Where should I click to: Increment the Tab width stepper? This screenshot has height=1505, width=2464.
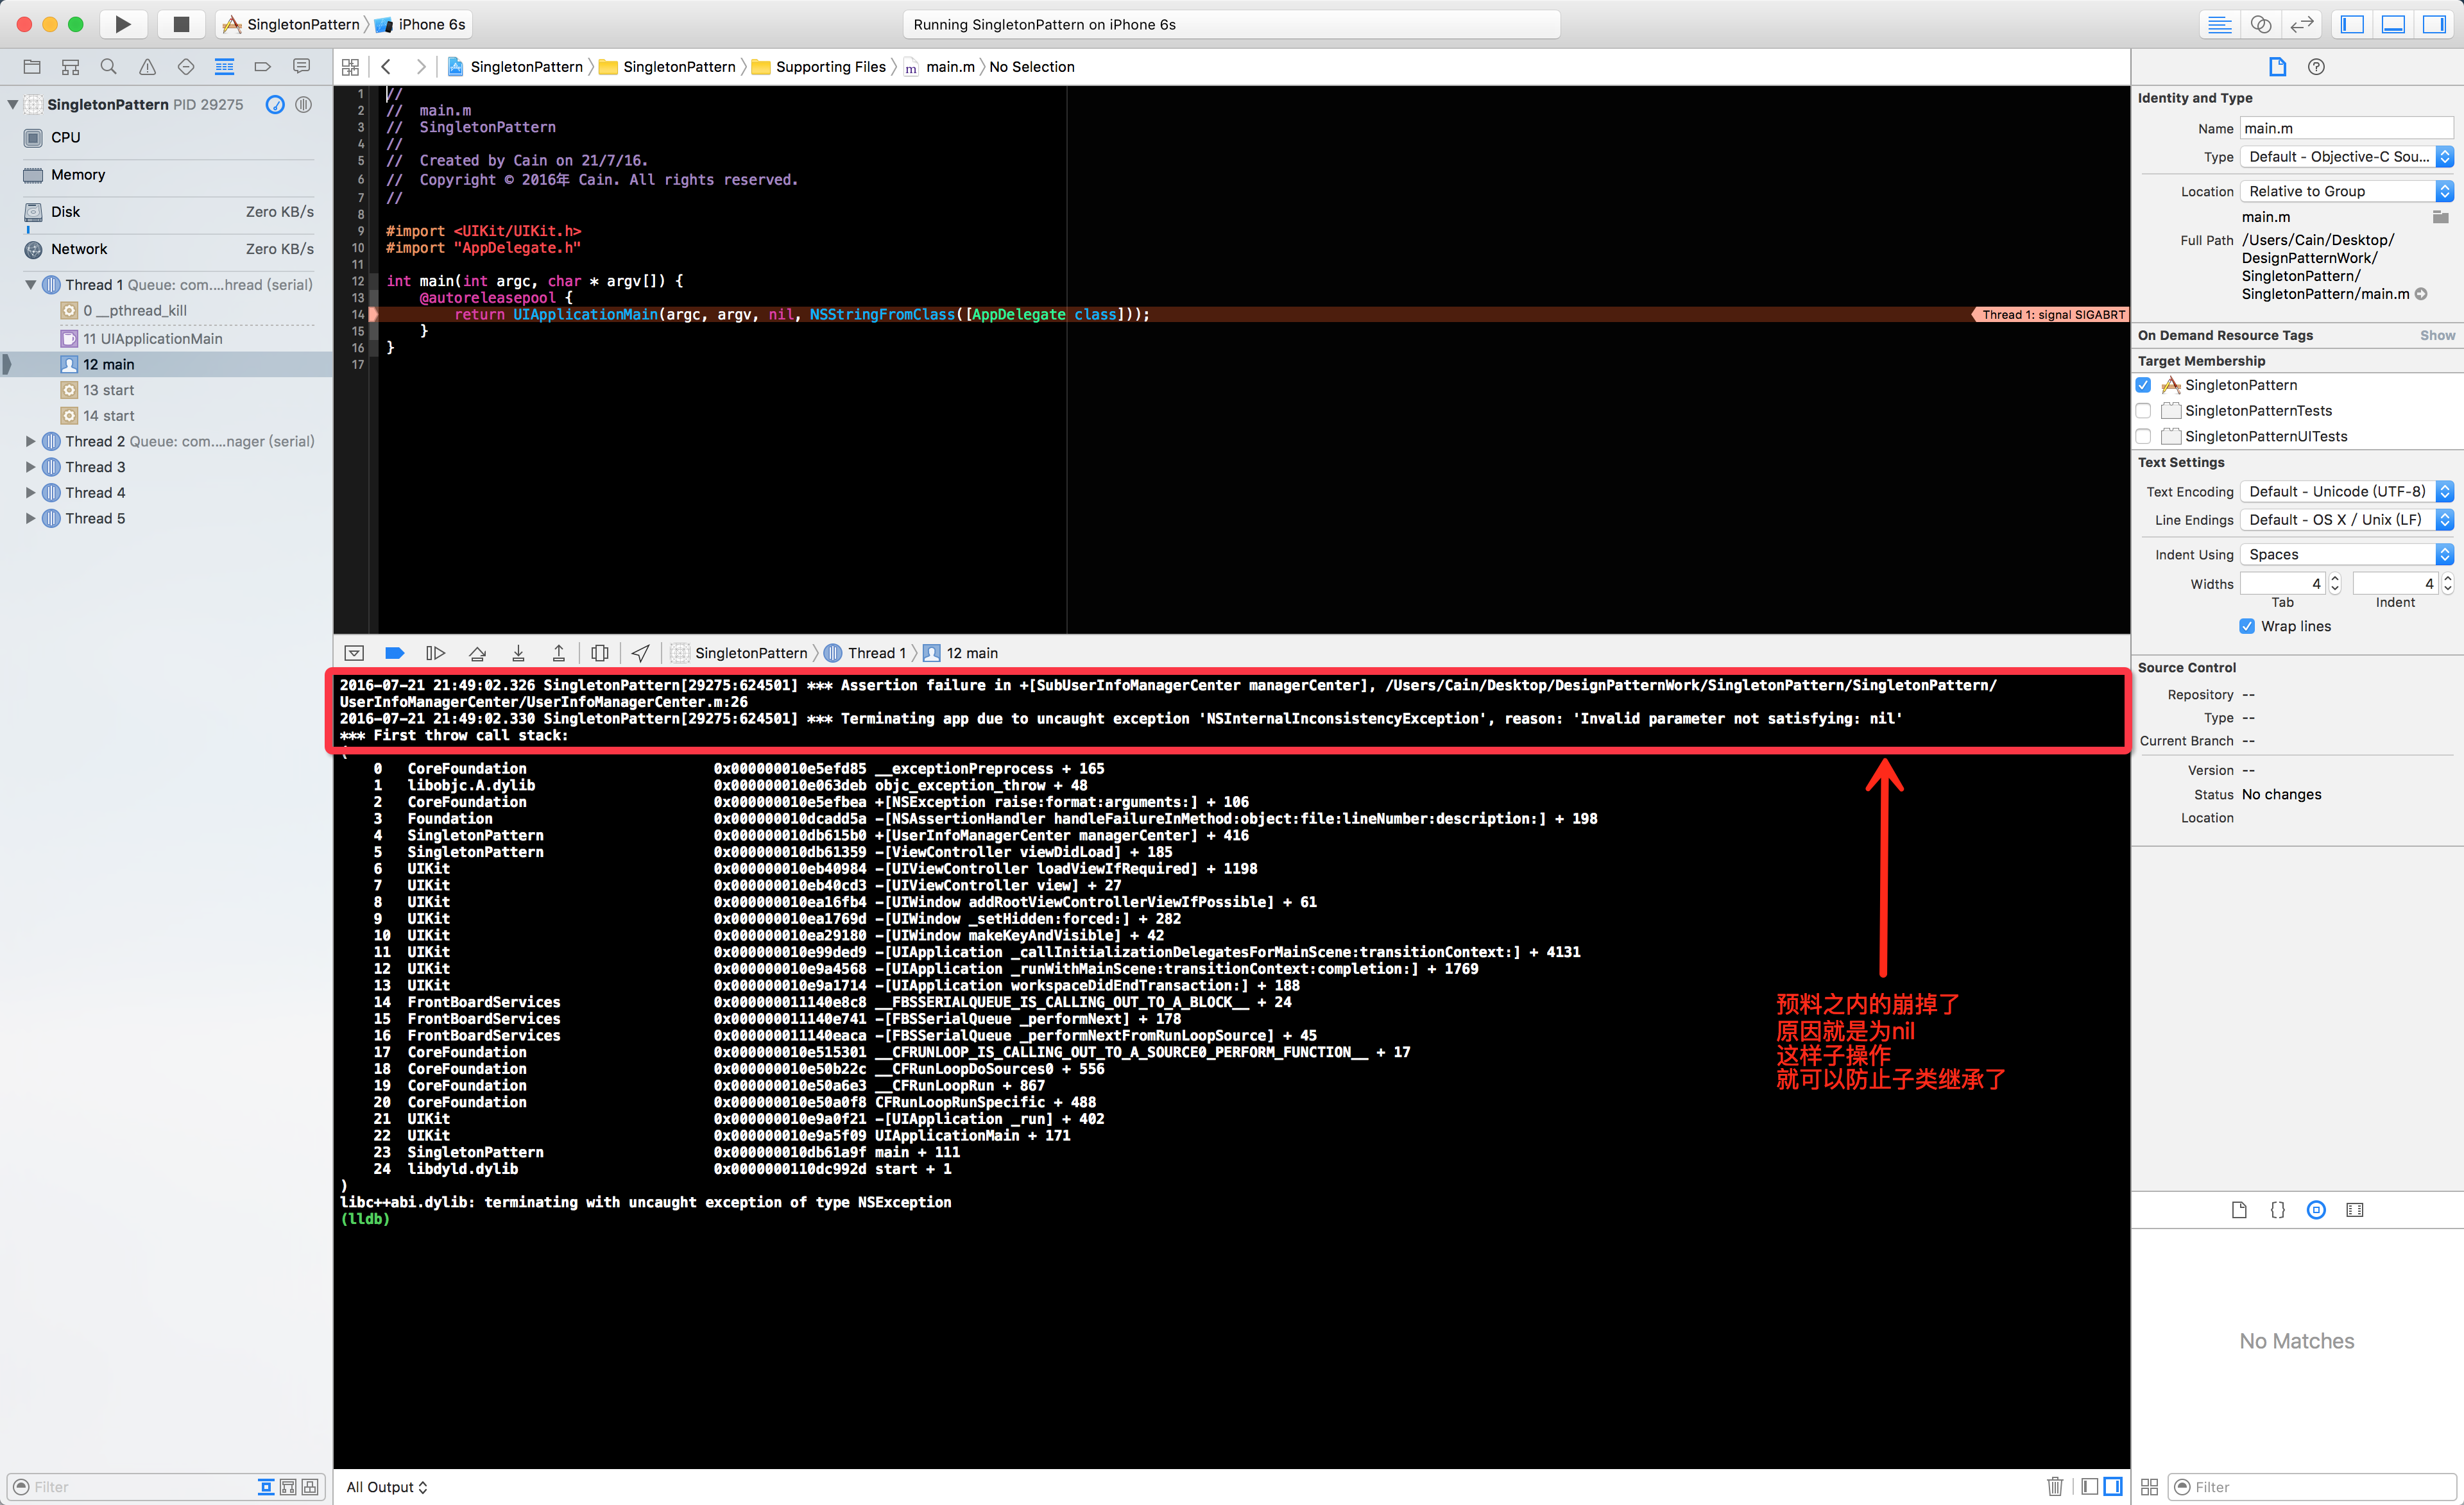2335,578
